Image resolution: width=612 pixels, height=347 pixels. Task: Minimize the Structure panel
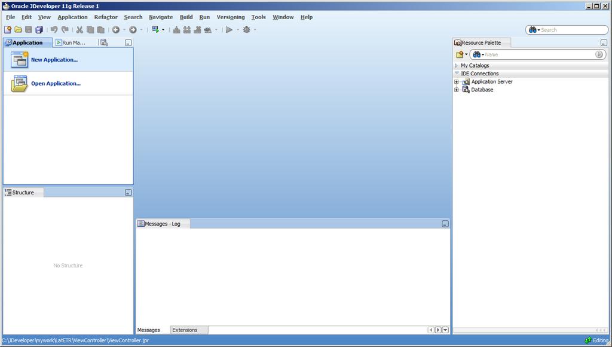128,193
